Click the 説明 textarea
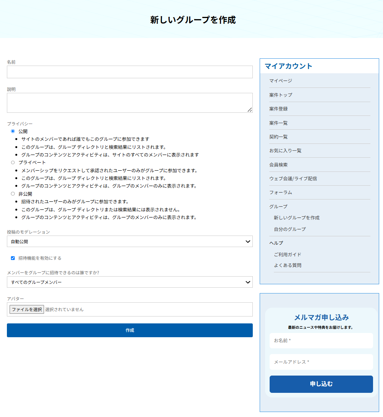The image size is (383, 417). click(130, 103)
